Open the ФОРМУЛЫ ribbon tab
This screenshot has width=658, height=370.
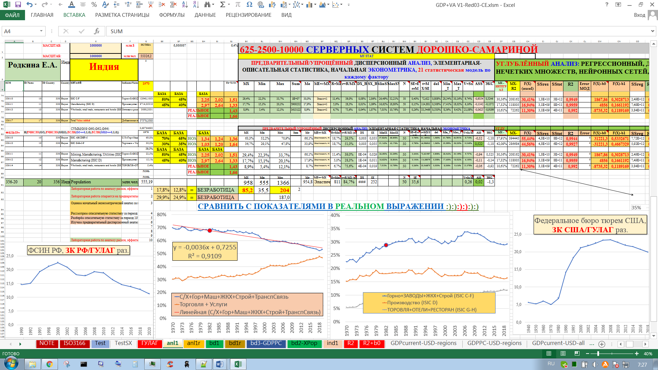tap(172, 15)
